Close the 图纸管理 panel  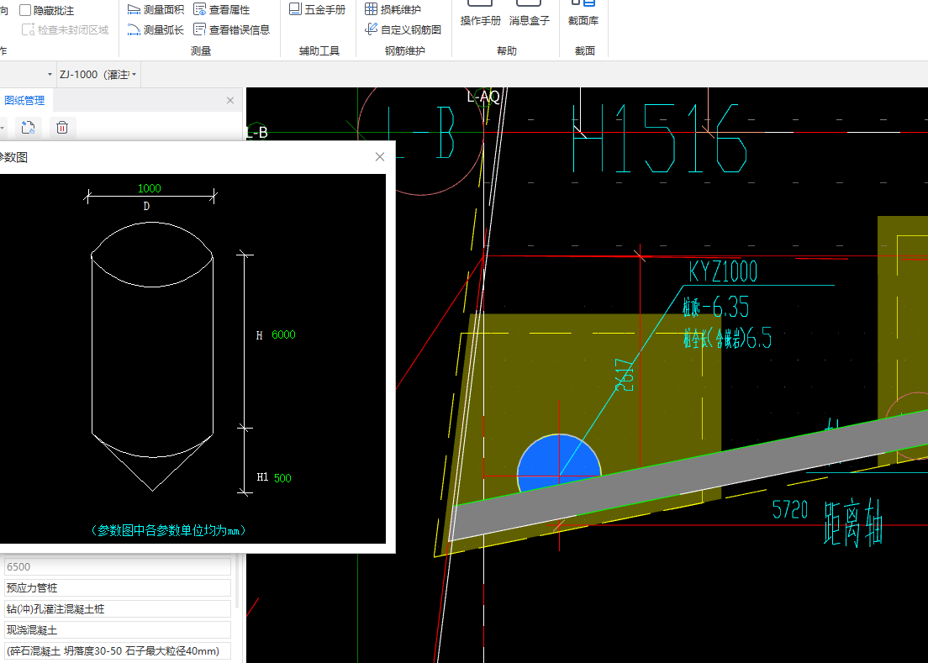(230, 101)
